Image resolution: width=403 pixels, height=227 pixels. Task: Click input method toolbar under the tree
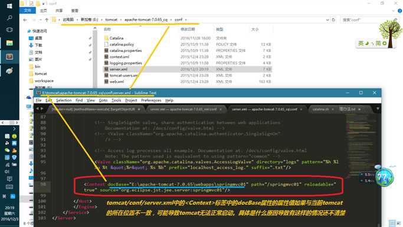(x=373, y=43)
